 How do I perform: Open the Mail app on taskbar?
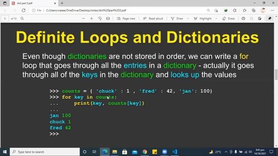tap(135, 152)
